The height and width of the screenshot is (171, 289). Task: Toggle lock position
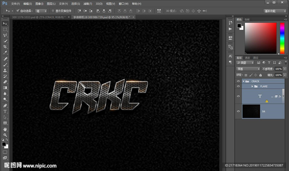(x=256, y=75)
